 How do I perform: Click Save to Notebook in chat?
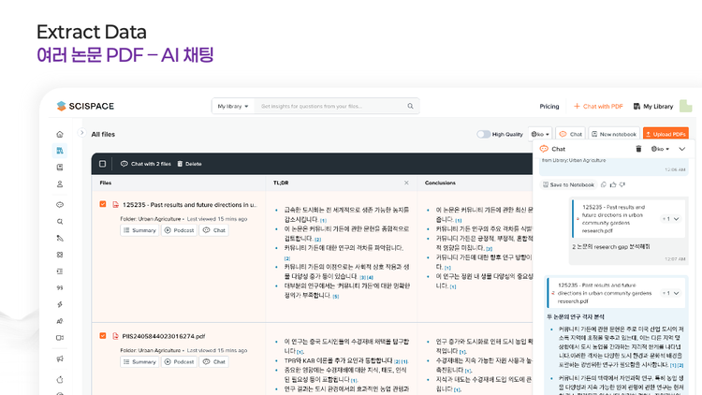568,184
